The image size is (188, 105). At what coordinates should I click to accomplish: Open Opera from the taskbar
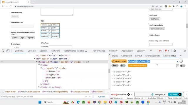point(110,102)
